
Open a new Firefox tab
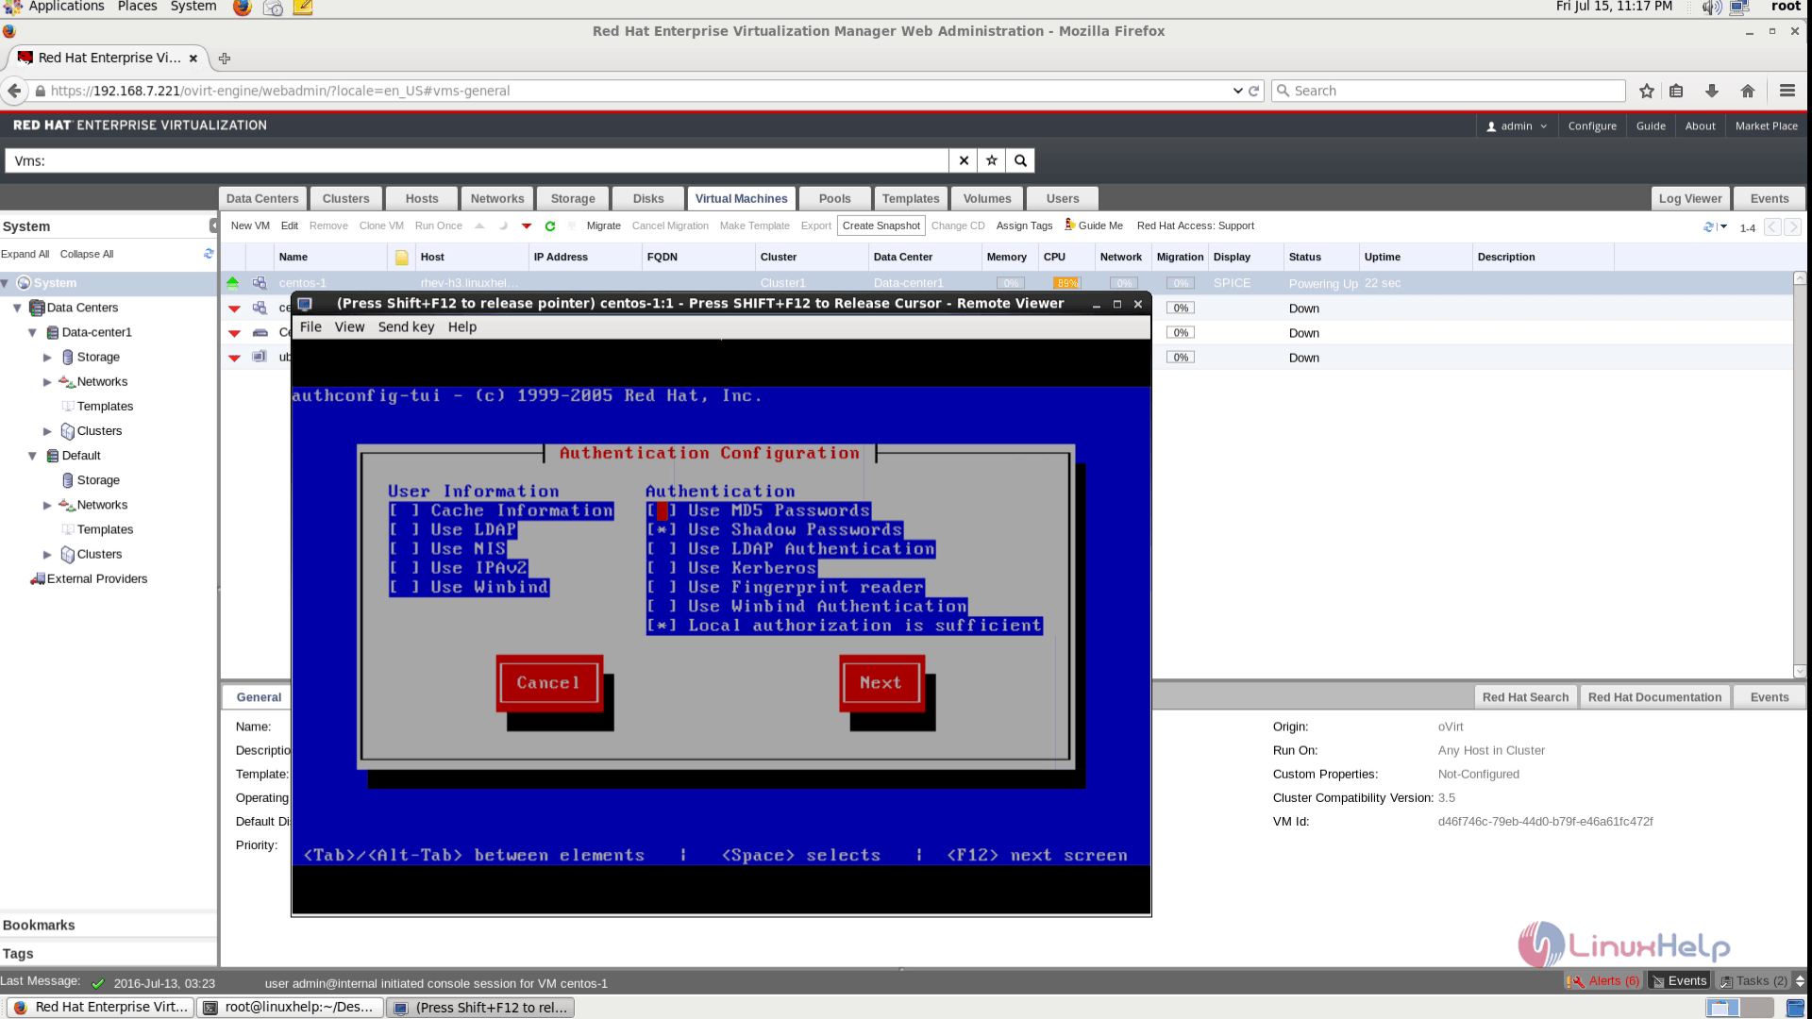(x=224, y=58)
